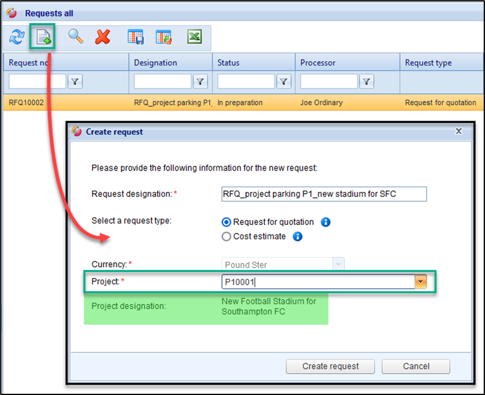Export the list with the Excel icon
Viewport: 485px width, 395px height.
pos(194,37)
